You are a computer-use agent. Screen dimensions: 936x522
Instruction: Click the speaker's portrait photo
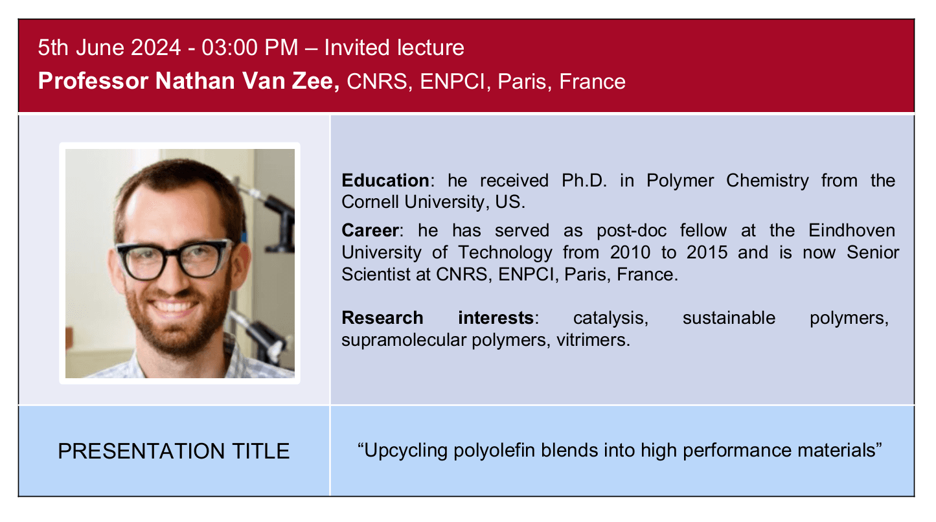(x=180, y=264)
